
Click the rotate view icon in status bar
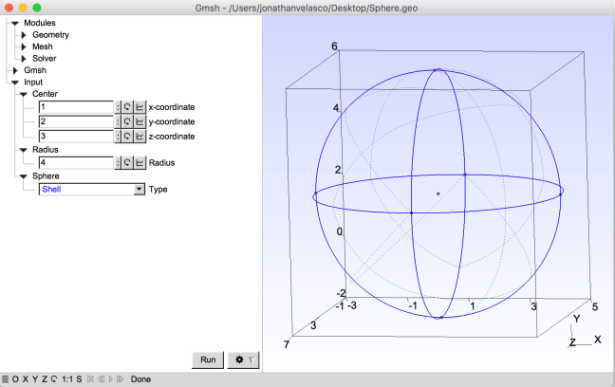[54, 379]
